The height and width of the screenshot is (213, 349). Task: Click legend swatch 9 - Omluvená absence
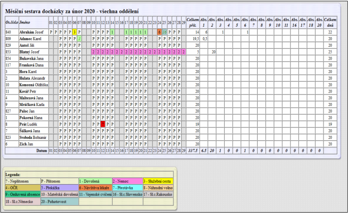point(23,194)
